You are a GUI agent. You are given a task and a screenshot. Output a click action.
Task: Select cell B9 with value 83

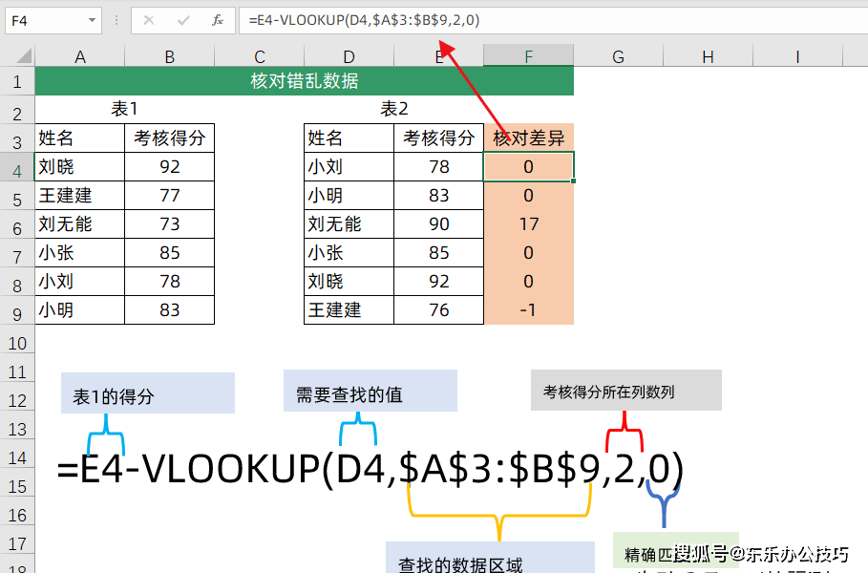click(x=169, y=310)
